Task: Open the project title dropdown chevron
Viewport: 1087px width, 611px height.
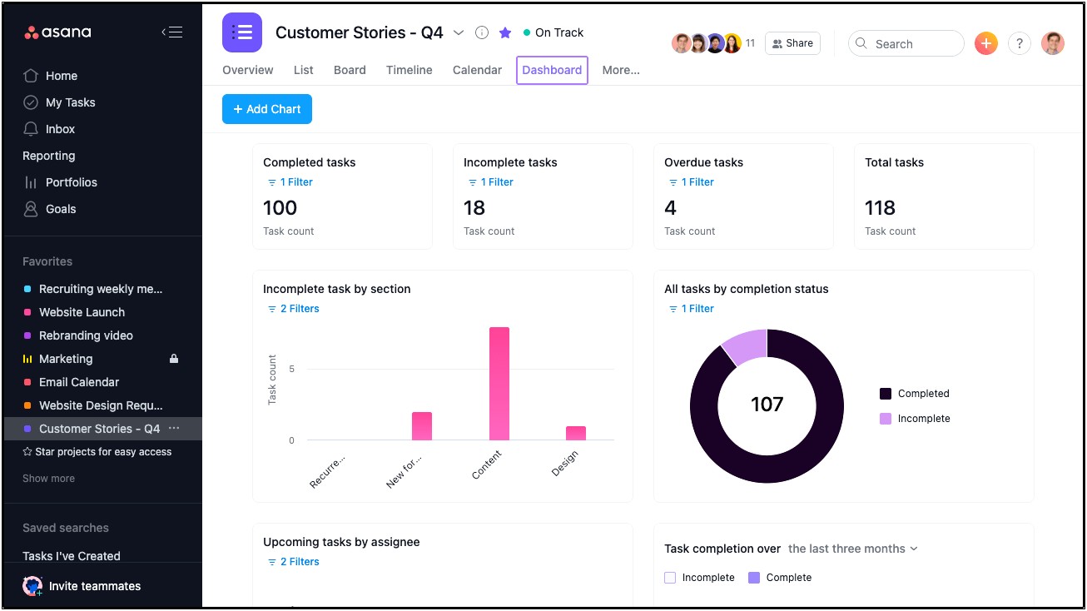Action: click(x=459, y=32)
